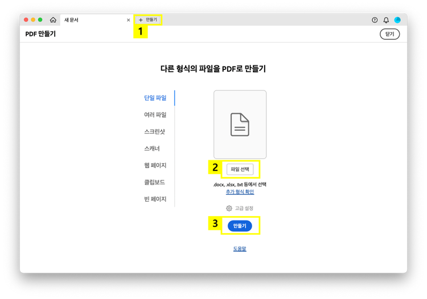Click the + 만들기 button in tab bar
Image resolution: width=427 pixels, height=299 pixels.
click(148, 19)
